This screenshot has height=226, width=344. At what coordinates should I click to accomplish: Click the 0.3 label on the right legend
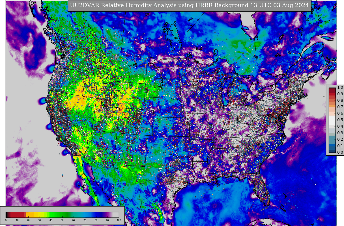[x=340, y=133]
